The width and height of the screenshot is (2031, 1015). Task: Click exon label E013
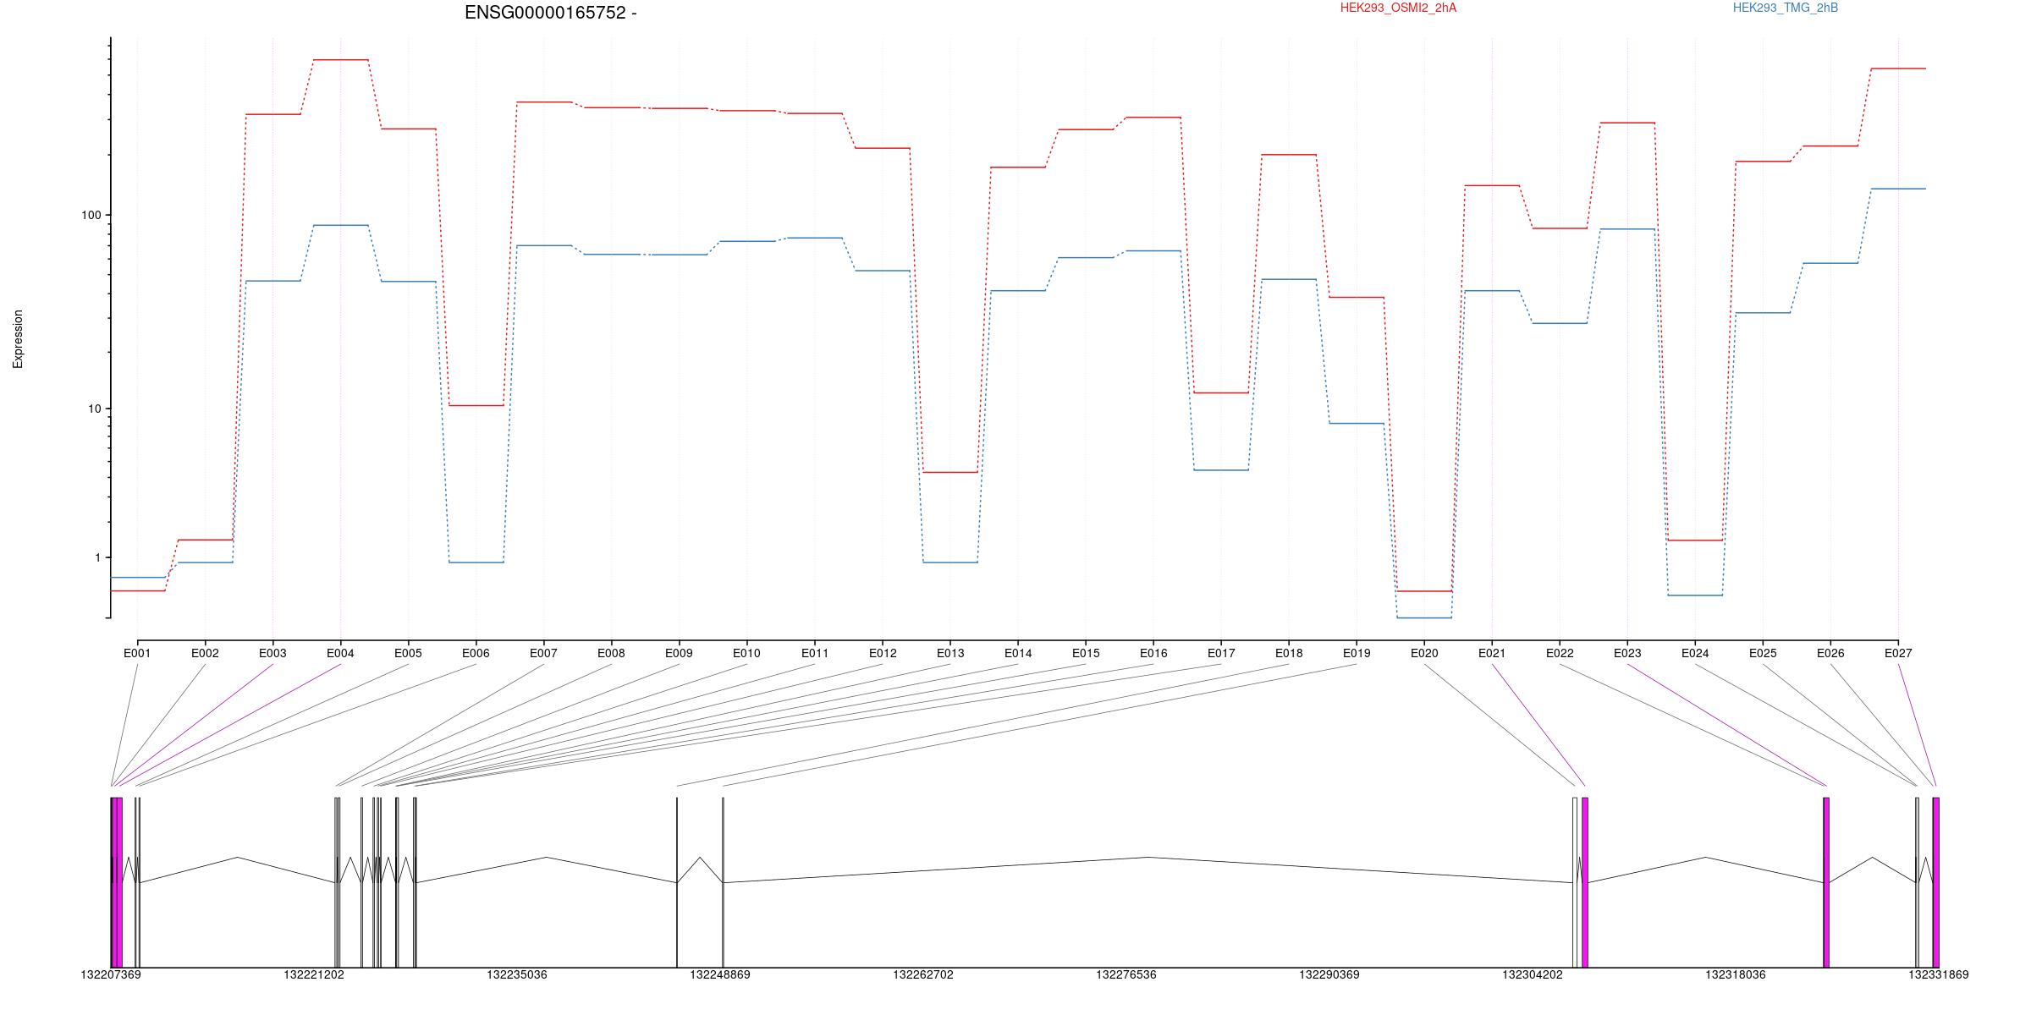point(950,653)
